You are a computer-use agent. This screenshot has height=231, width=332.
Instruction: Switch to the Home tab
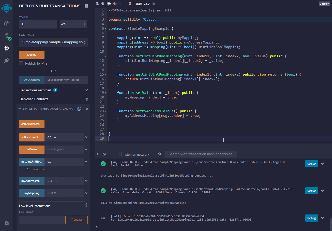[114, 4]
